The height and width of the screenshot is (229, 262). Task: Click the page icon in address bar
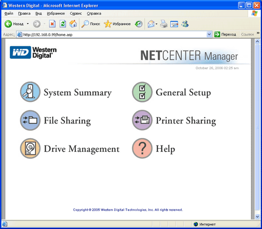click(19, 35)
